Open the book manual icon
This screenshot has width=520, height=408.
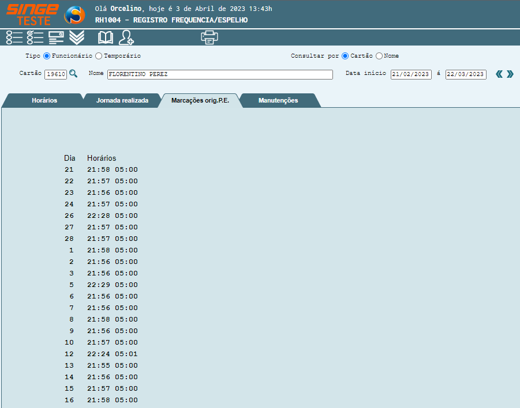[106, 37]
